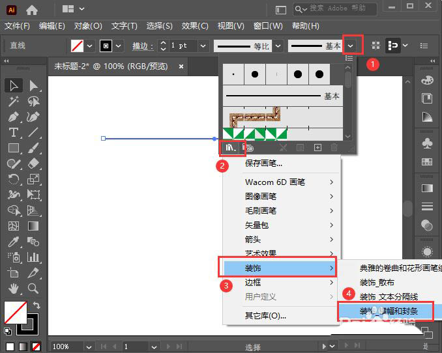442x353 pixels.
Task: Open the 100% zoom level dropdown
Action: point(89,346)
